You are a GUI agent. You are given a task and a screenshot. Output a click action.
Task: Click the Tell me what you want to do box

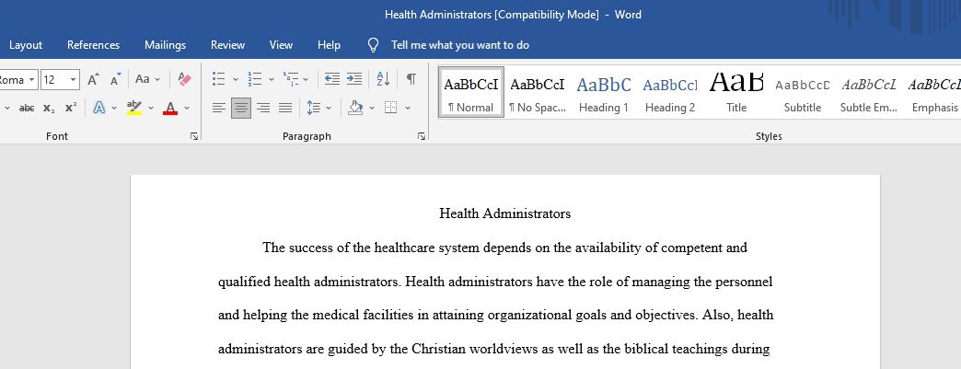click(460, 45)
